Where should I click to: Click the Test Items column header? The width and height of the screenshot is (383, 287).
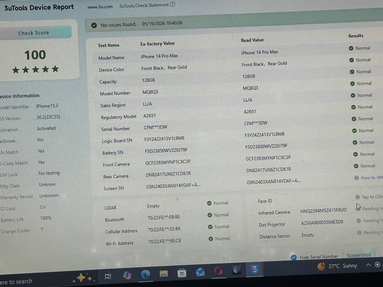coord(109,45)
